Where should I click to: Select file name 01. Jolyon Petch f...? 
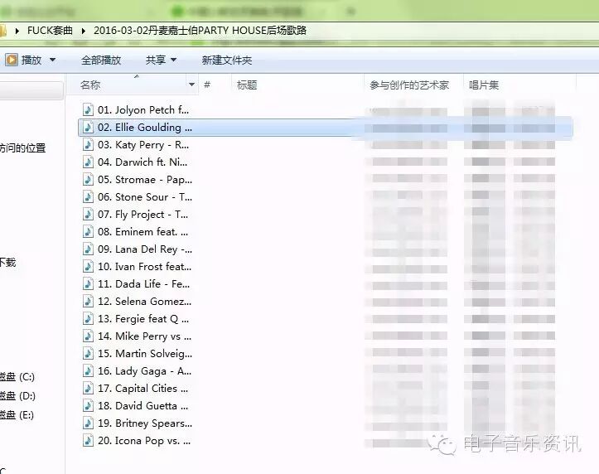click(143, 110)
